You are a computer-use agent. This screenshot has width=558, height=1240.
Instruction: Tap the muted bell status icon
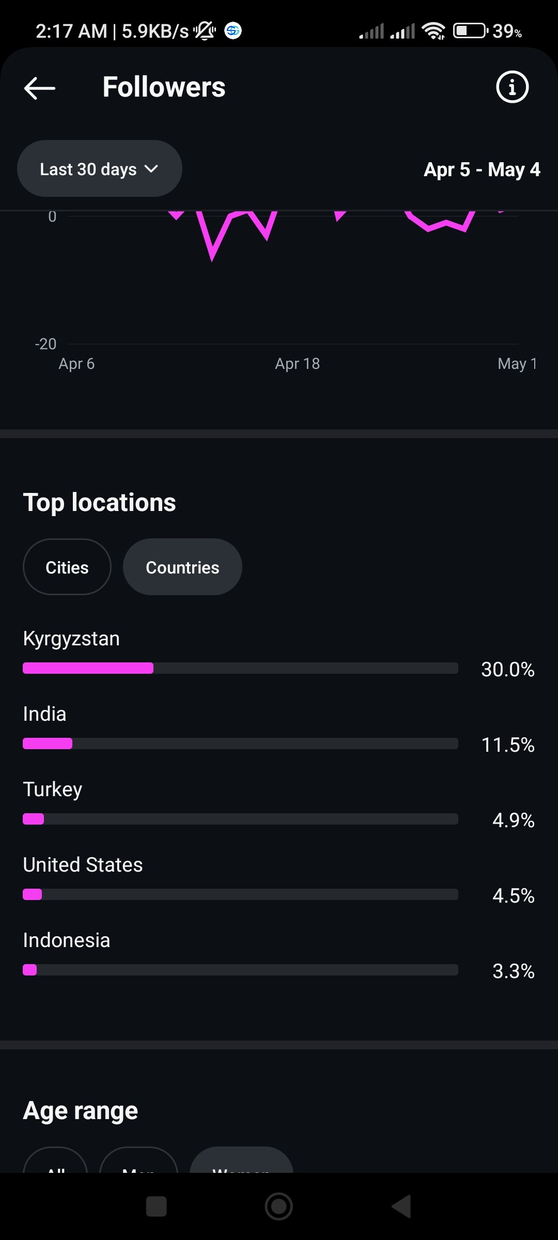click(x=205, y=31)
